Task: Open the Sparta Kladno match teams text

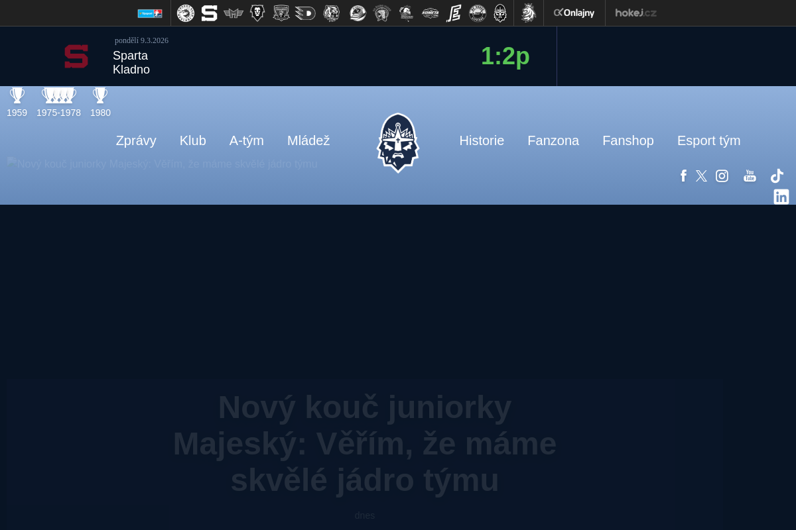Action: [131, 63]
